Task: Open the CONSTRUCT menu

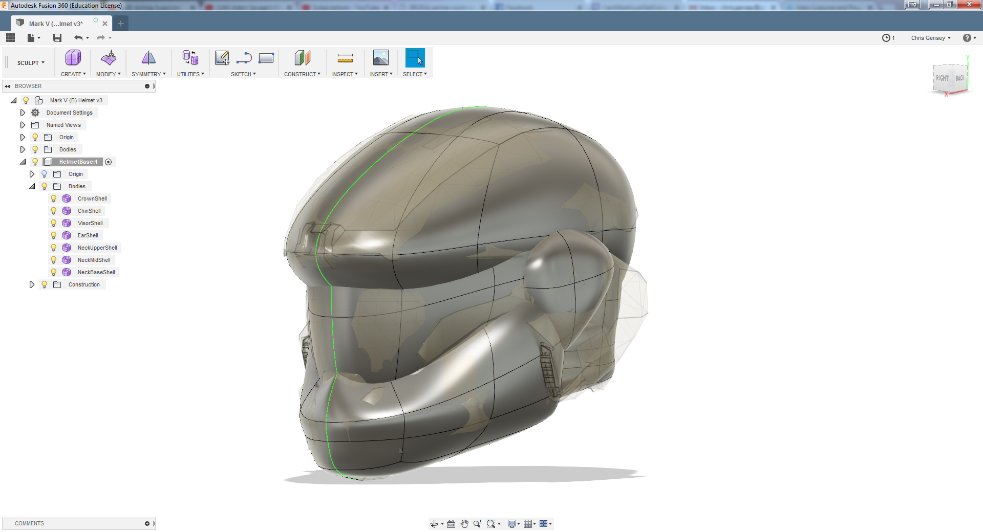Action: click(x=303, y=74)
